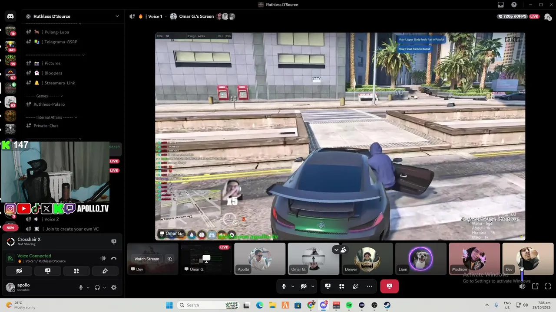
Task: Click Voice Connected status text
Action: [34, 256]
